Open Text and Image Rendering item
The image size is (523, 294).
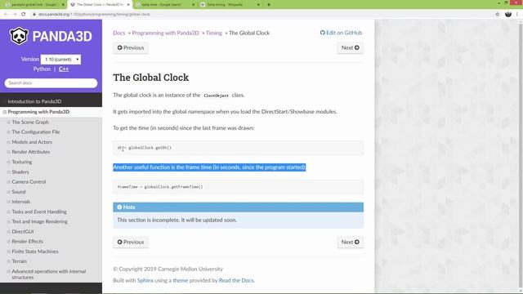coord(39,221)
